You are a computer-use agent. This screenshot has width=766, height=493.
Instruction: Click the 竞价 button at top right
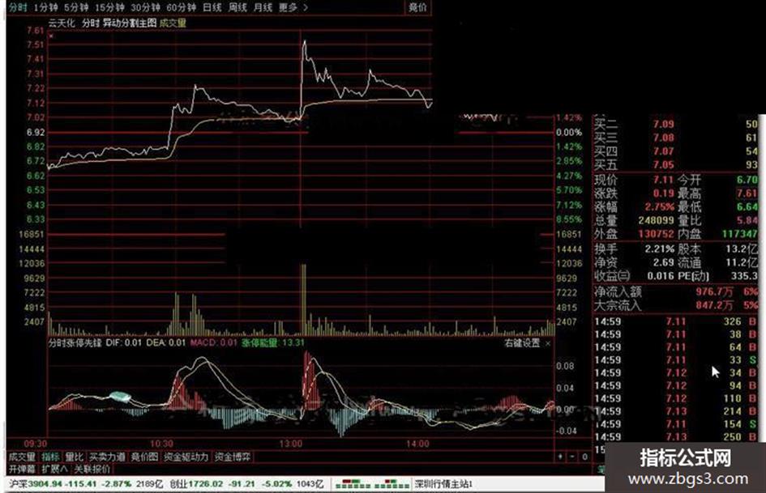[x=417, y=8]
